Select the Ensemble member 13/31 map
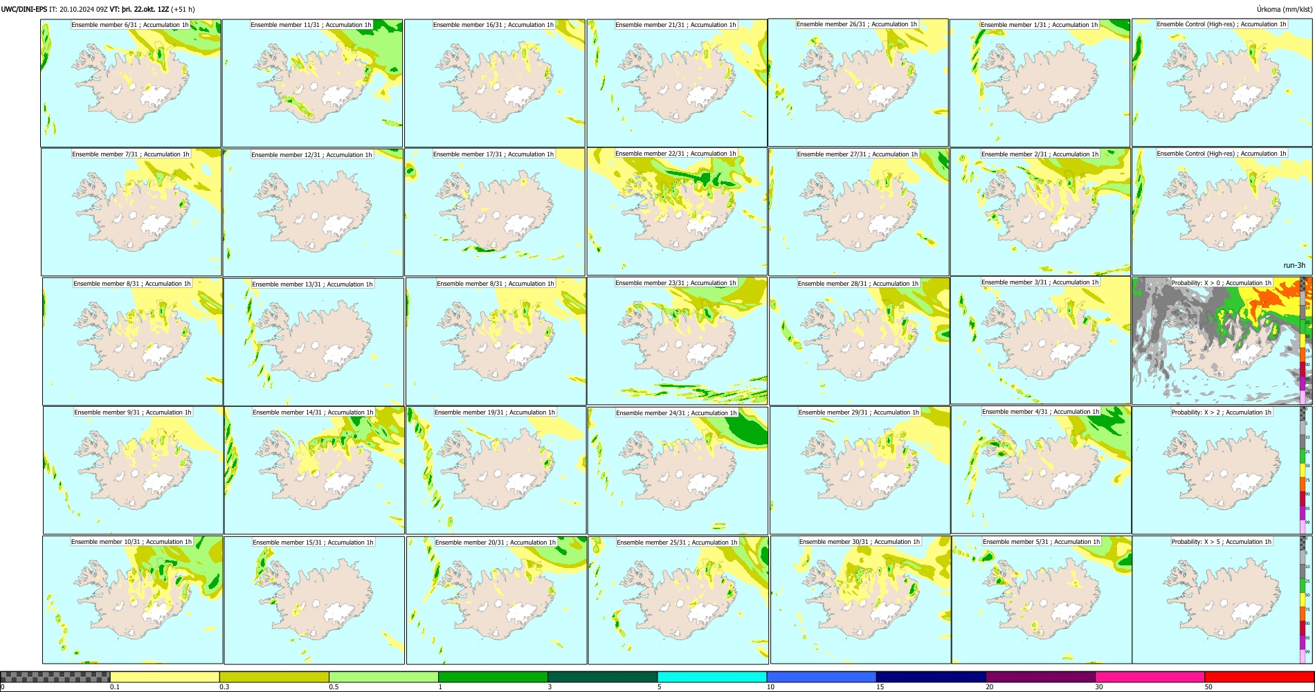The width and height of the screenshot is (1315, 692). click(314, 342)
